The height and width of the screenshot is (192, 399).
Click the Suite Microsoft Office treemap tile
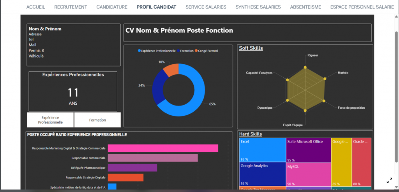[308, 150]
